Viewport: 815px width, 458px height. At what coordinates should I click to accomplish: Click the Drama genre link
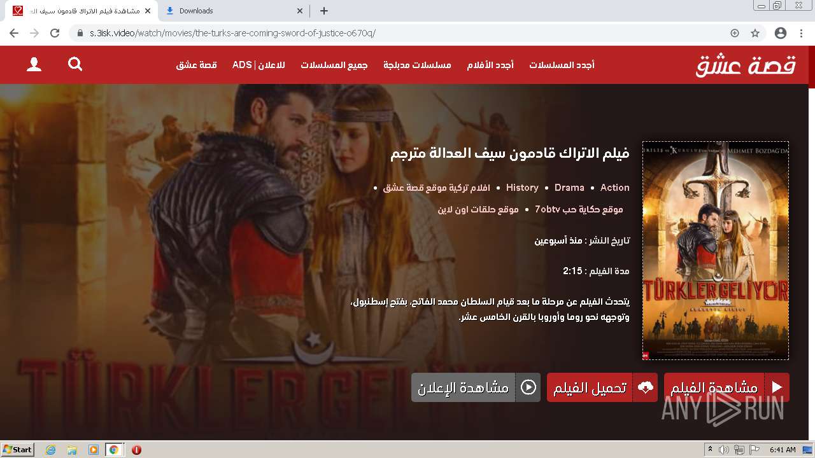[569, 188]
